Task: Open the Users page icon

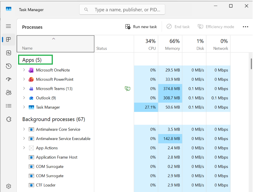Action: coord(9,92)
